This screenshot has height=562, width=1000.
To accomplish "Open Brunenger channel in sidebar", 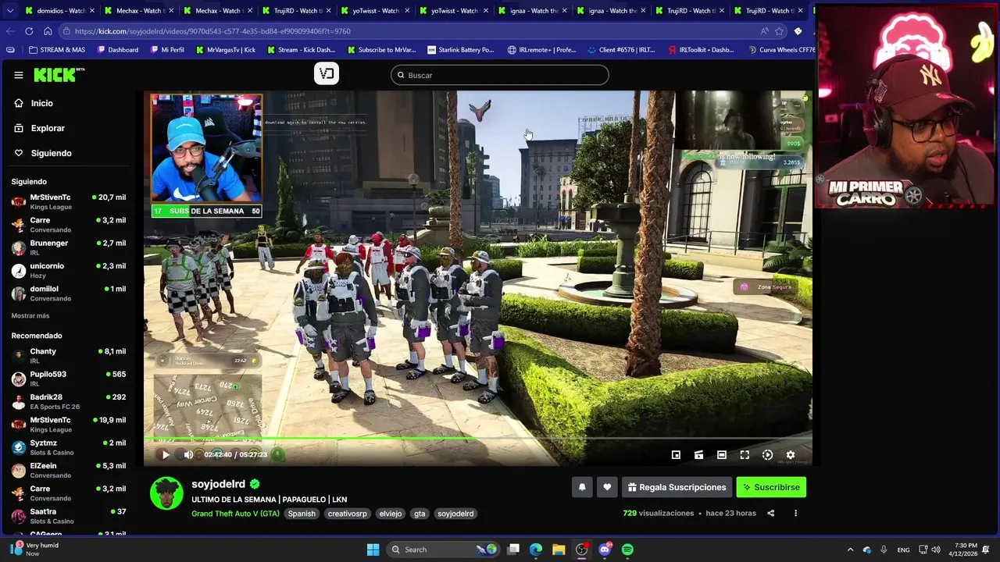I will point(69,247).
